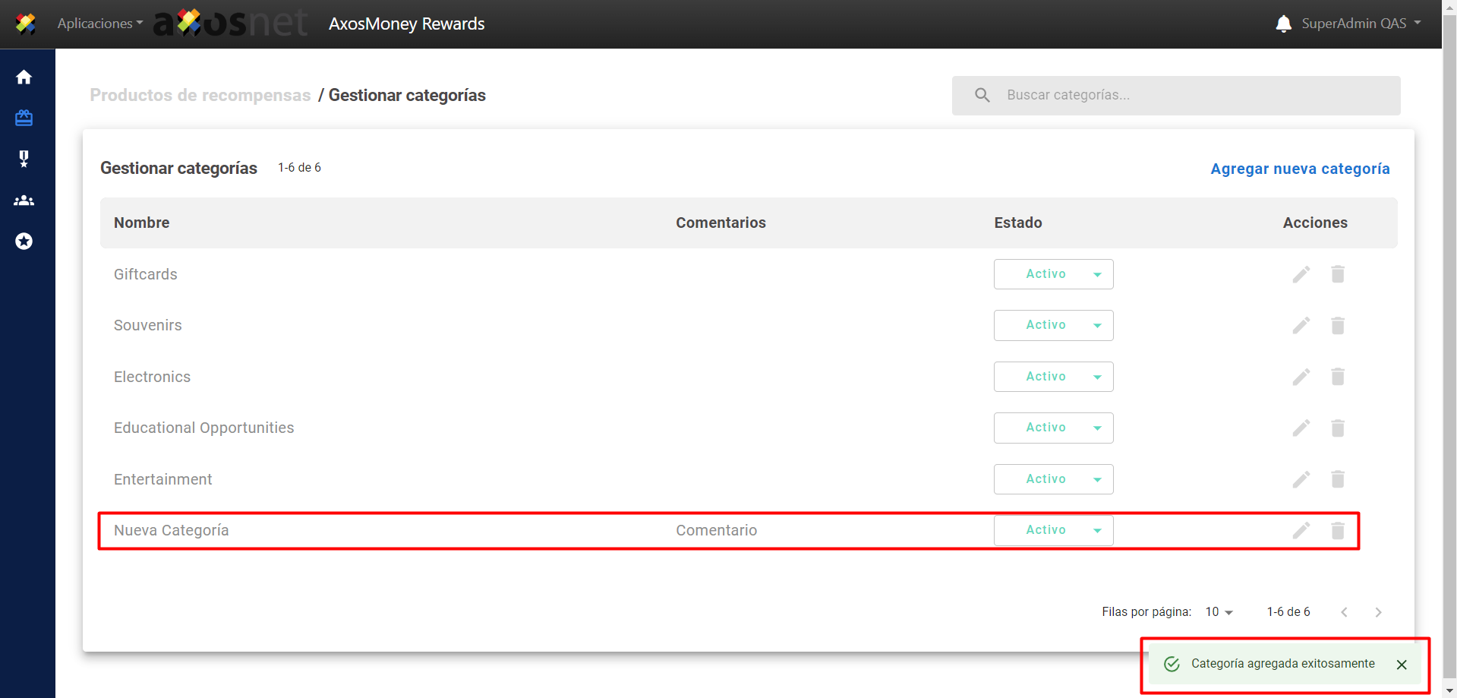Open the rewards gift icon in sidebar
The width and height of the screenshot is (1457, 698).
(24, 118)
